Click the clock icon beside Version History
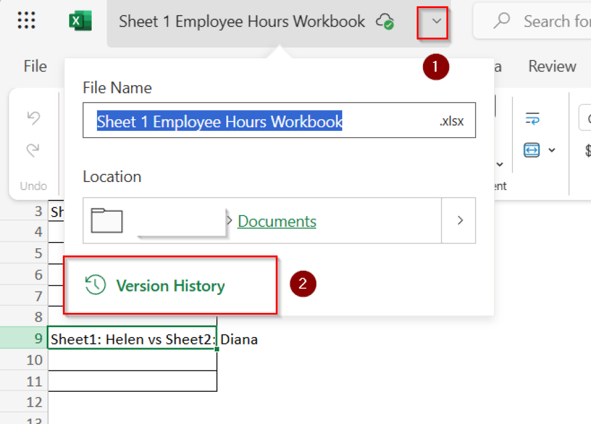Viewport: 591px width, 424px height. (96, 285)
